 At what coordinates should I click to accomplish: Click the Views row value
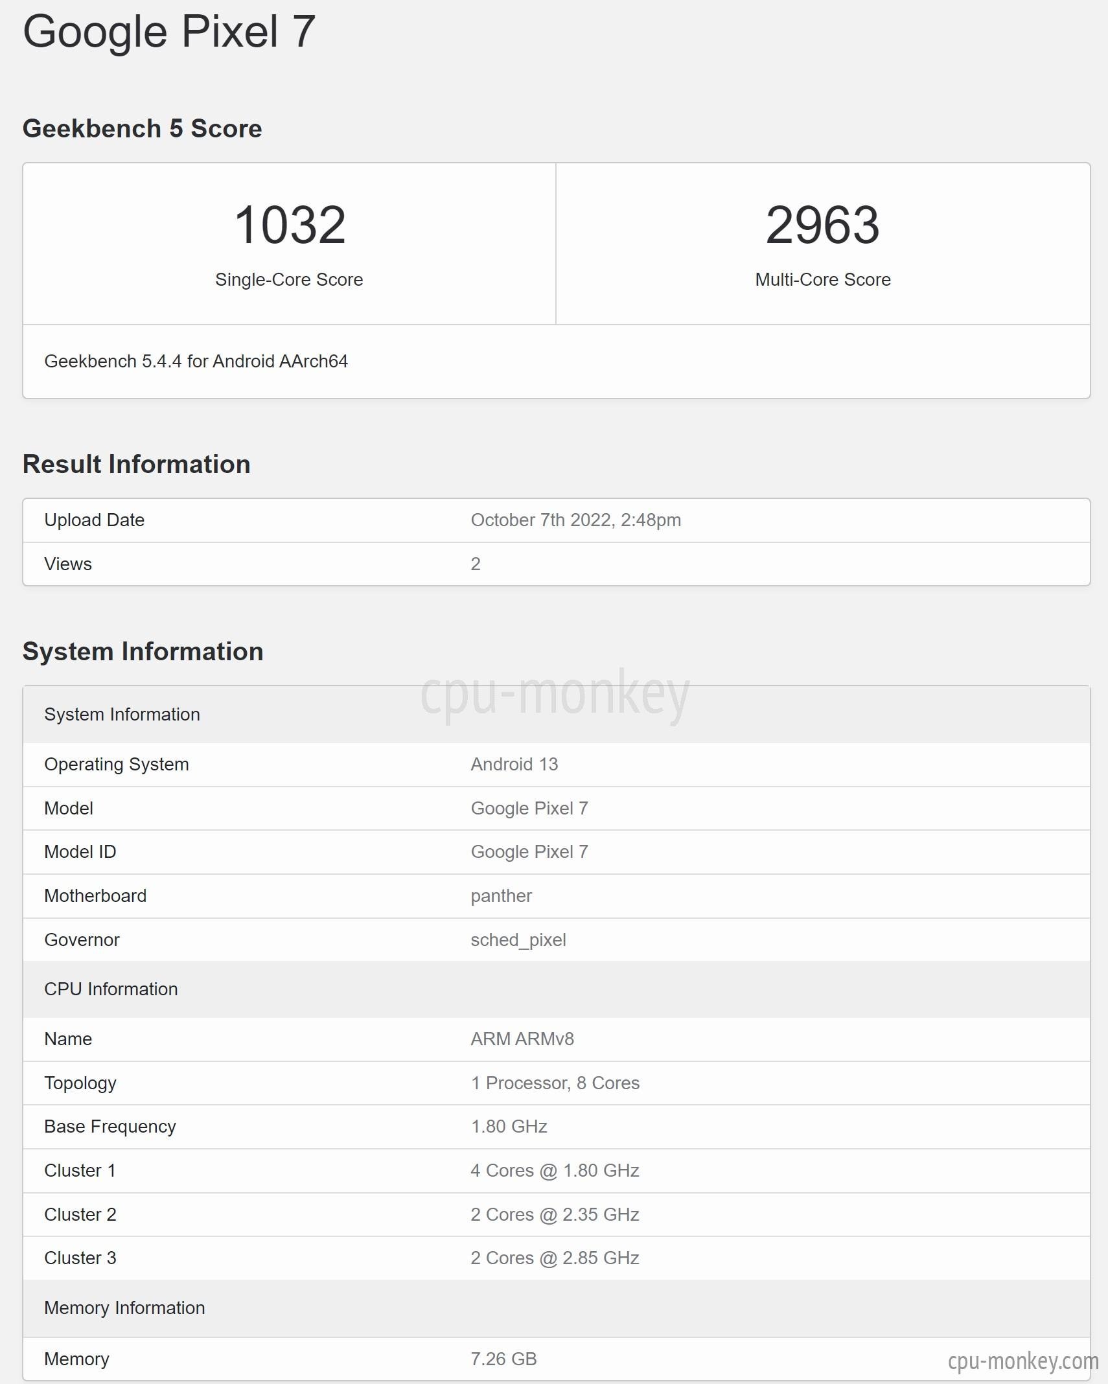(x=476, y=564)
